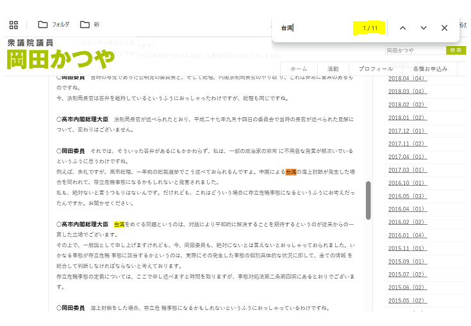Close the find-in-page bar

444,28
